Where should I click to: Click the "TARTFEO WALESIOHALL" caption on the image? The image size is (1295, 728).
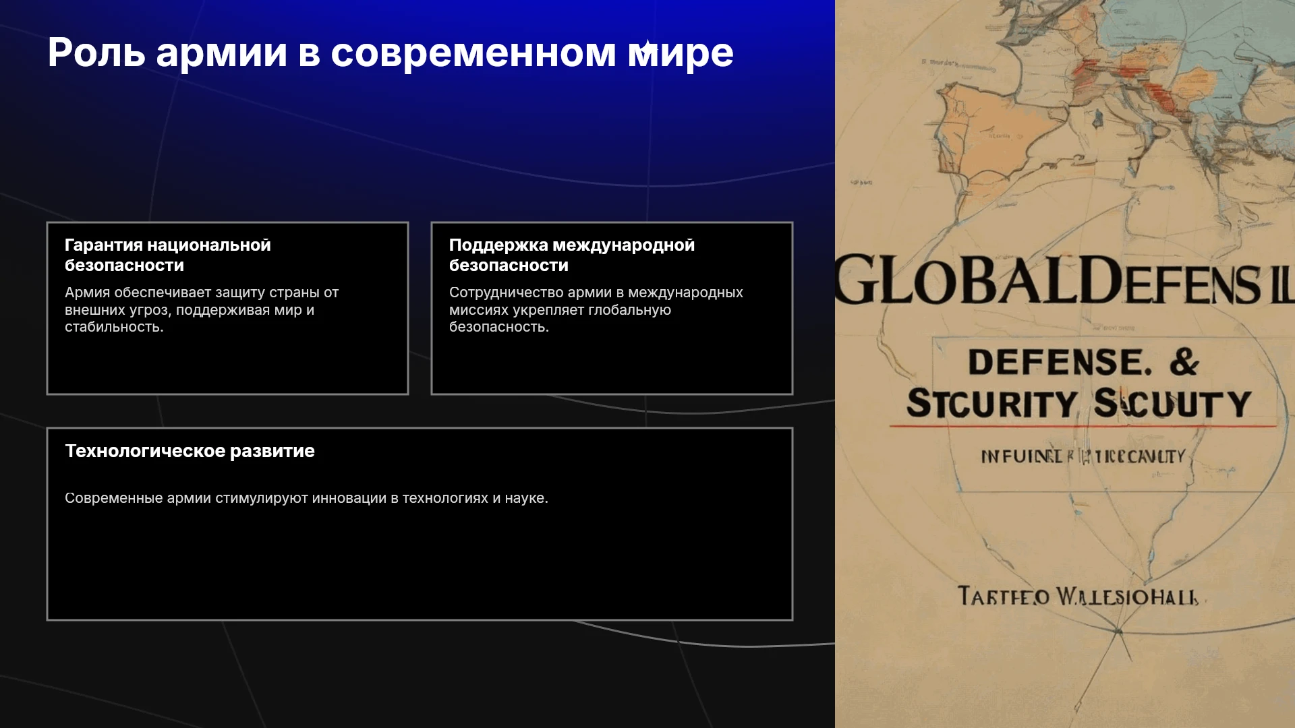pyautogui.click(x=1078, y=597)
